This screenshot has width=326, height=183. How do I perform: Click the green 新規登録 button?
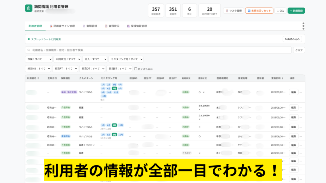[x=296, y=10]
